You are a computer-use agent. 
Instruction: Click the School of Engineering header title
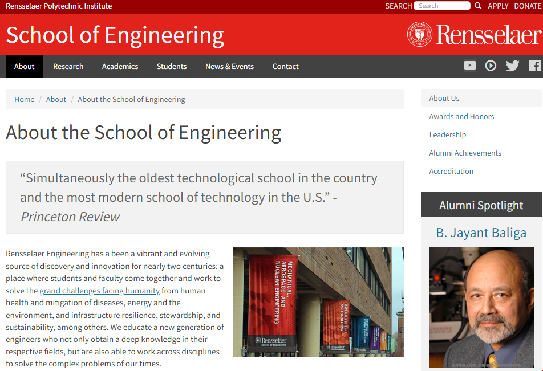[x=115, y=35]
